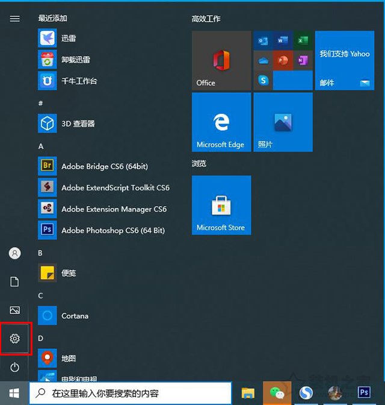Open the user account icon
Viewport: 385px width, 405px height.
pos(15,253)
